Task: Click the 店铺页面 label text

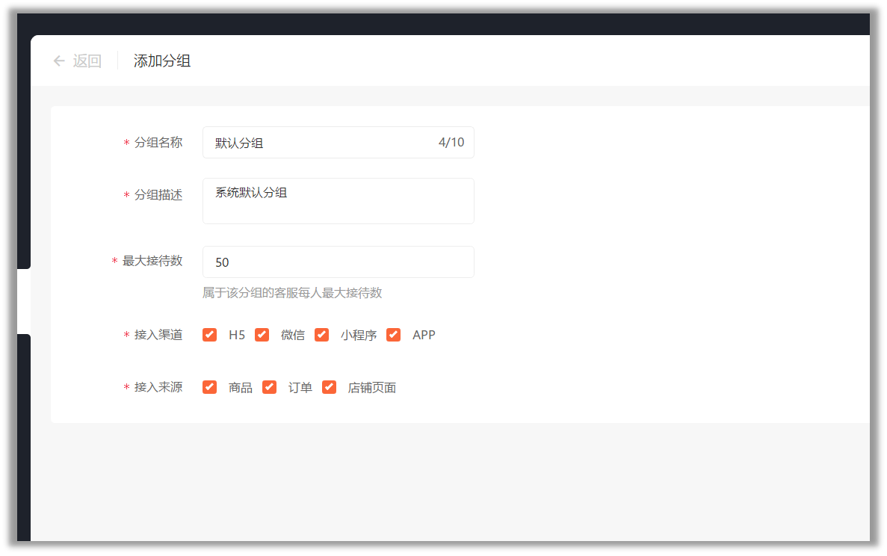Action: pyautogui.click(x=371, y=387)
